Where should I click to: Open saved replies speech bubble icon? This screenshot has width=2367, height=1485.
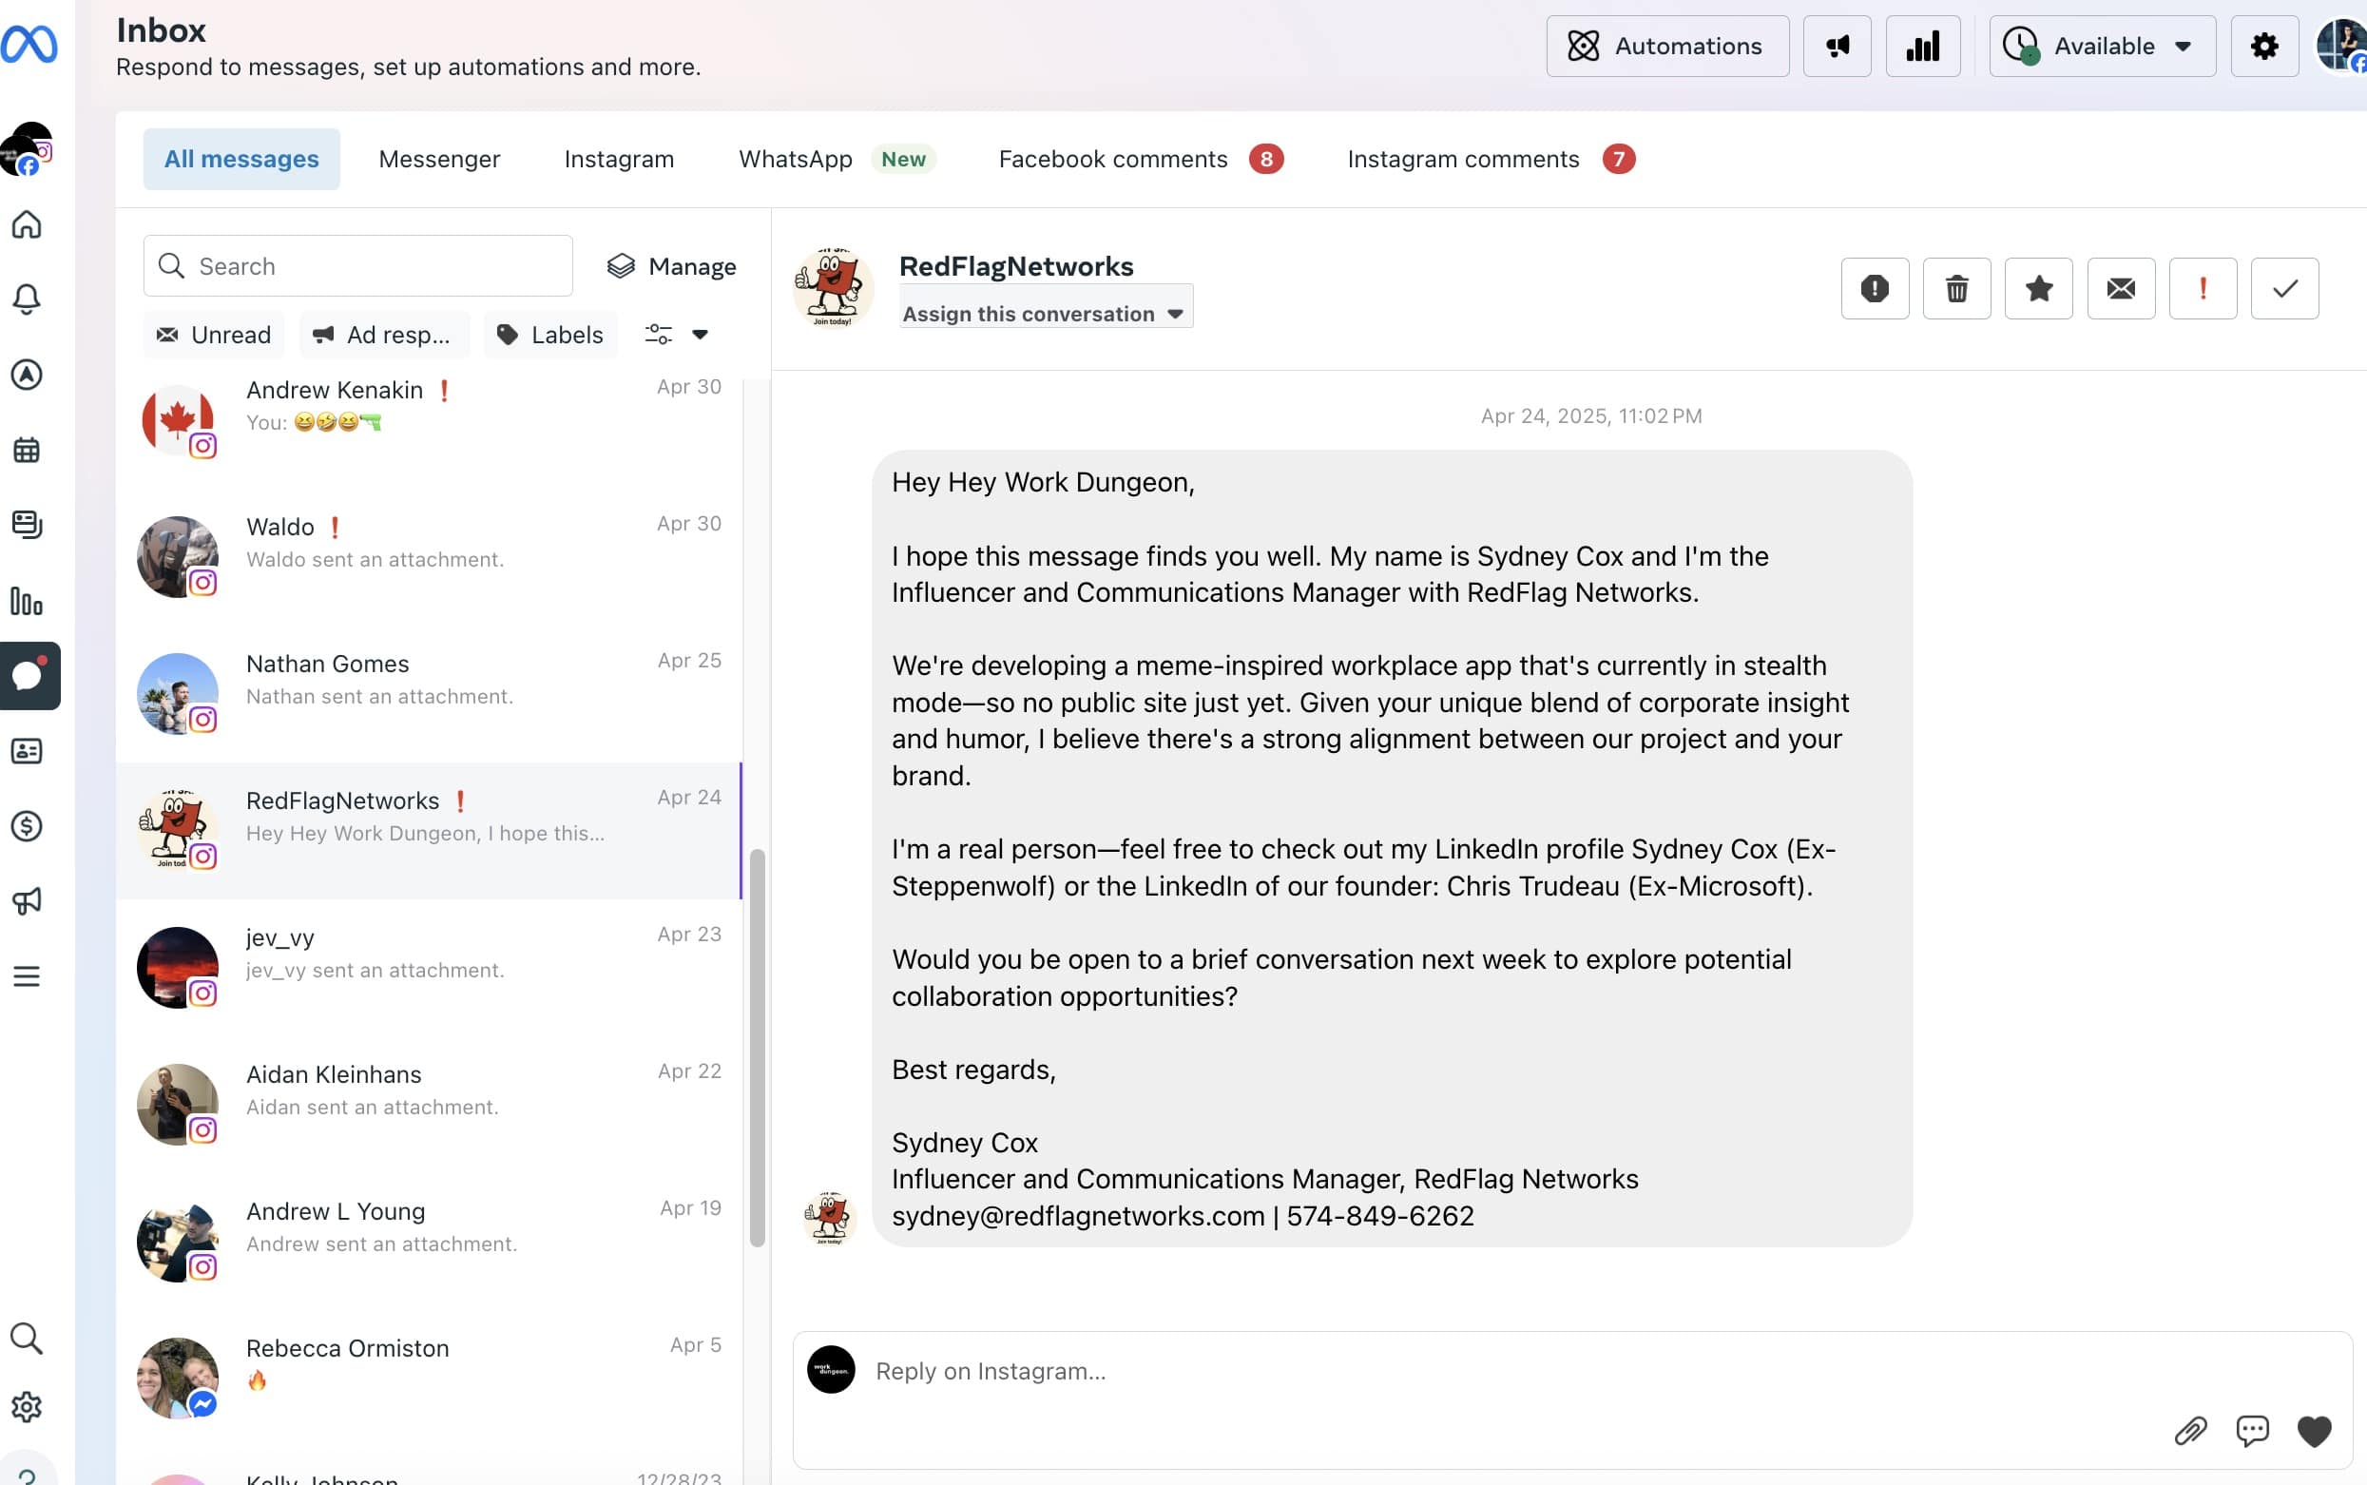coord(2252,1431)
